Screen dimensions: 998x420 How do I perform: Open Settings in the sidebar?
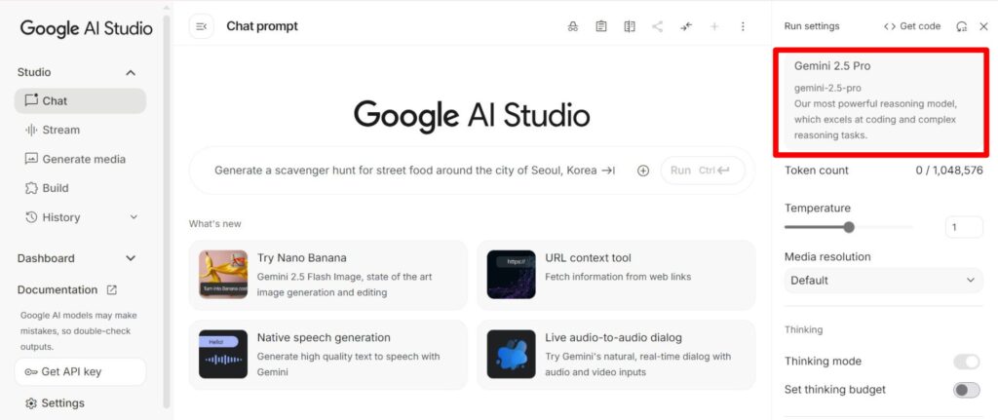55,402
